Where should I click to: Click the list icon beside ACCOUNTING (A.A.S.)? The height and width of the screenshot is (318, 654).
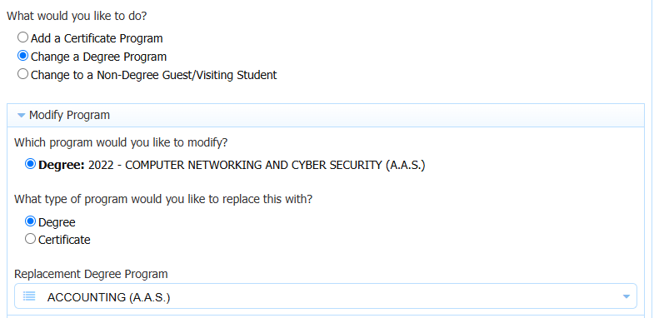(x=29, y=296)
